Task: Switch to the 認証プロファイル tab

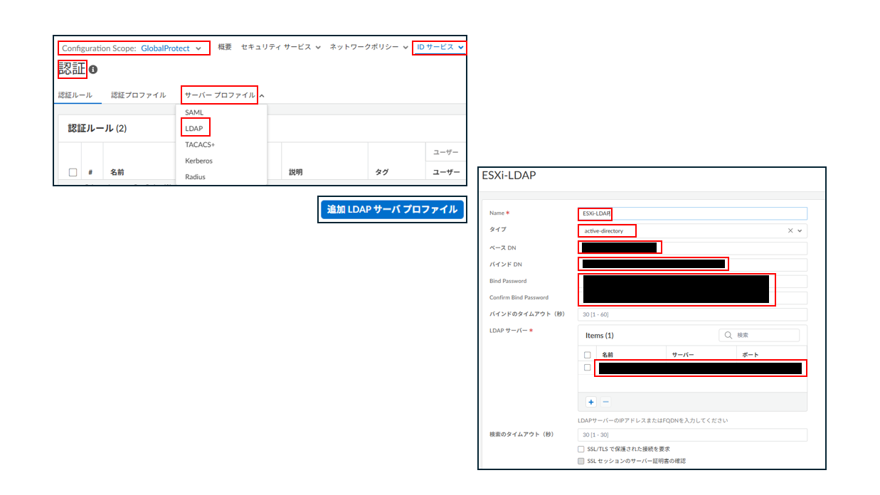Action: point(138,95)
